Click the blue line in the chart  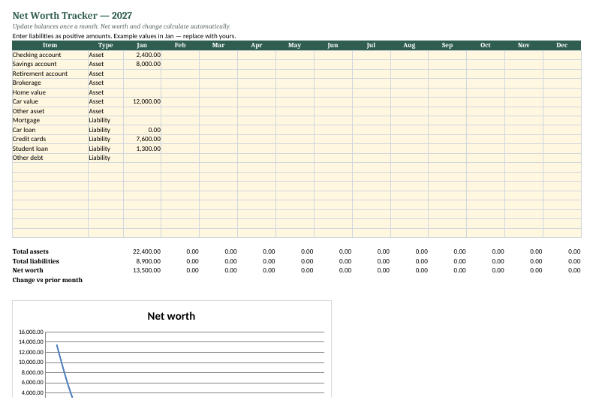[65, 371]
